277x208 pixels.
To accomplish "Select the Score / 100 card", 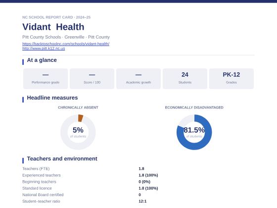I will click(x=92, y=79).
